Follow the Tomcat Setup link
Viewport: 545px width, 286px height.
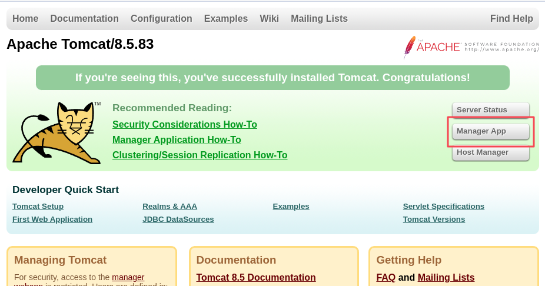tap(38, 207)
